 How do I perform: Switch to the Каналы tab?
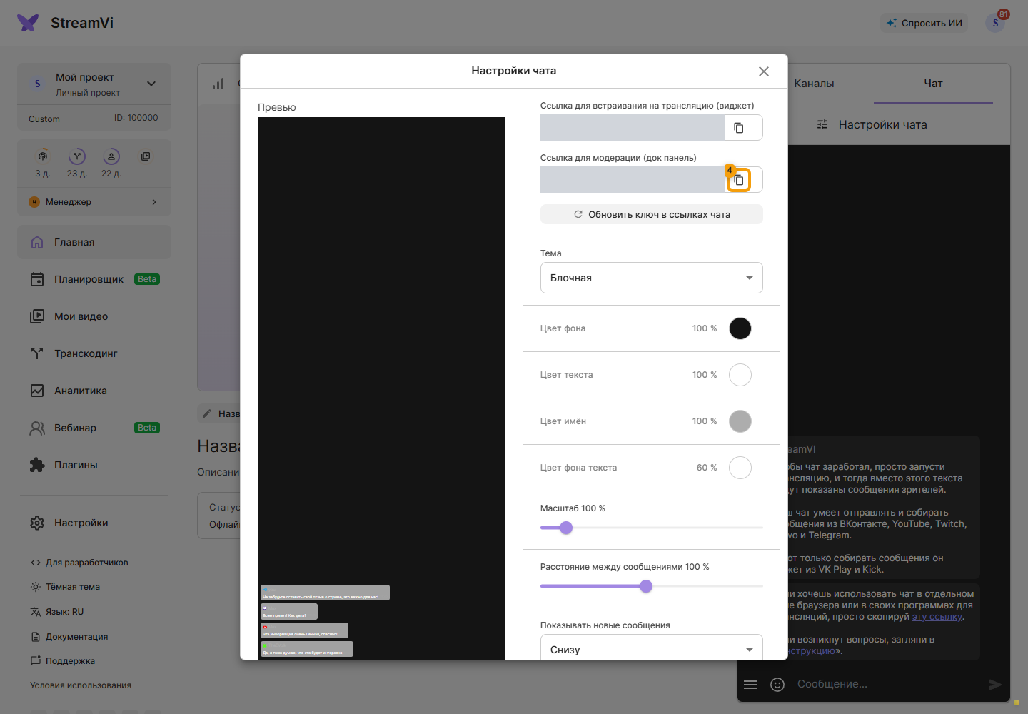[x=814, y=84]
